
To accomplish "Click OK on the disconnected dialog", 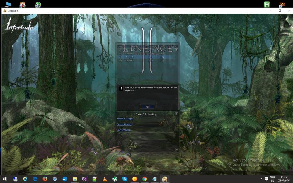I will (147, 107).
